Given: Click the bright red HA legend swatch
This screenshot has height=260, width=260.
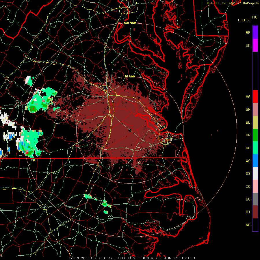Looking at the screenshot, I should pyautogui.click(x=255, y=96).
